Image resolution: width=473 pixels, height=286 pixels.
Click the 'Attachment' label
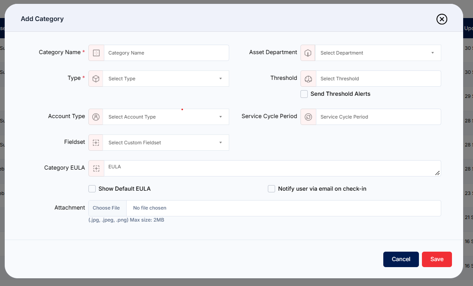pyautogui.click(x=70, y=207)
